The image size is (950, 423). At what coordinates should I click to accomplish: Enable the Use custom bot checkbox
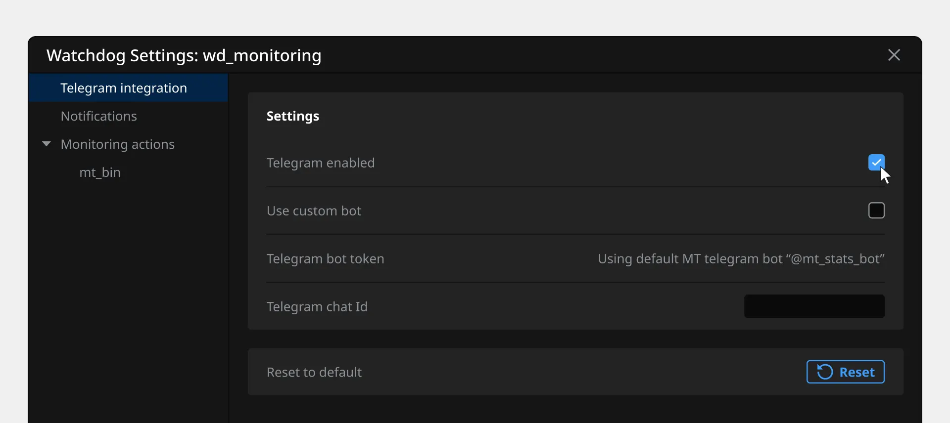876,211
